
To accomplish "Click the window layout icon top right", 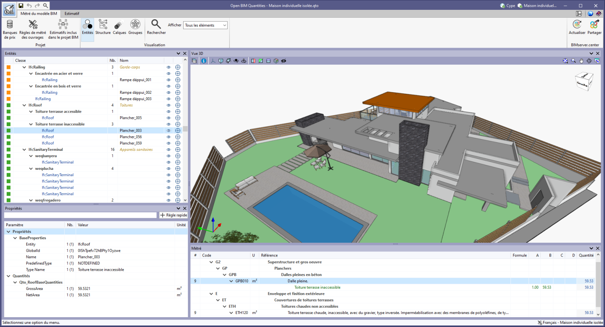I will click(579, 13).
